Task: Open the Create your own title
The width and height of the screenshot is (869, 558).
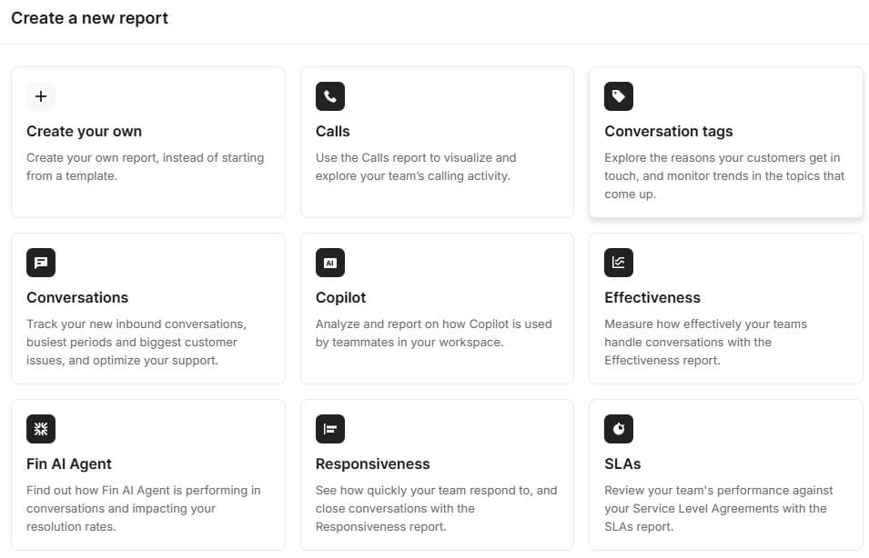Action: (x=84, y=131)
